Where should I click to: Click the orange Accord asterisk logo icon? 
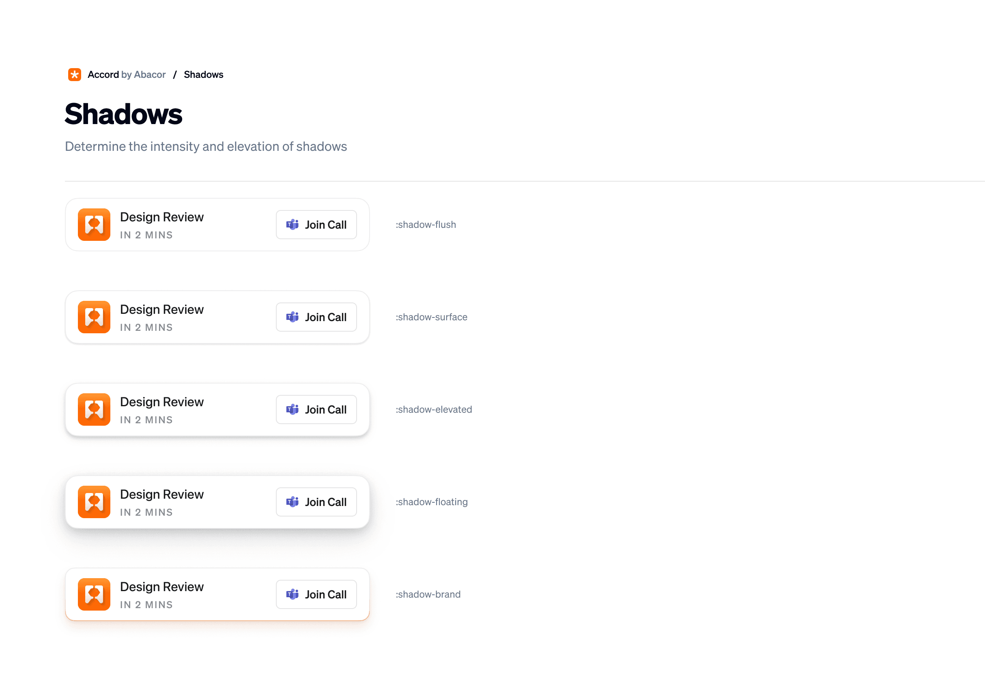click(74, 75)
